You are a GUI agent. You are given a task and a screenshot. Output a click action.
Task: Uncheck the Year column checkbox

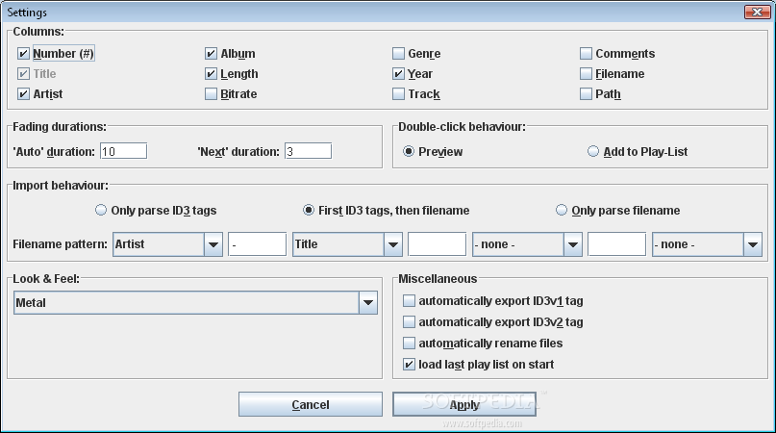pos(398,74)
